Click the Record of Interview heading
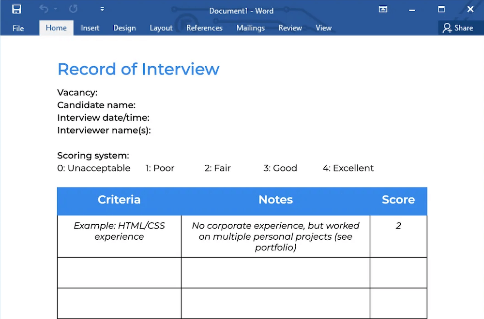 (138, 69)
